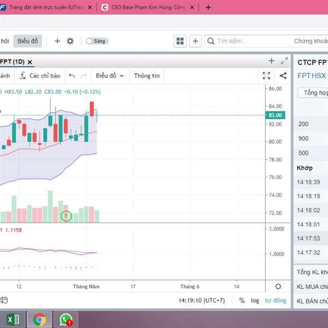Toggle tự động auto scale

coord(276,301)
